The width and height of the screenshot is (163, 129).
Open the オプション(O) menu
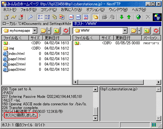95,10
